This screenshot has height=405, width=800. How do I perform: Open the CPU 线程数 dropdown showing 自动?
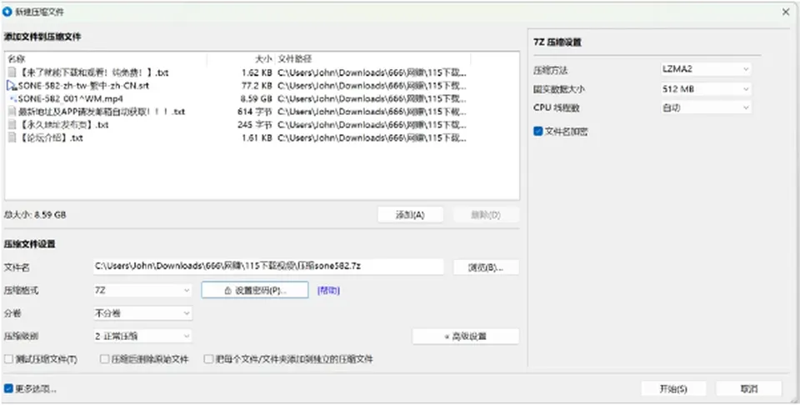point(706,107)
